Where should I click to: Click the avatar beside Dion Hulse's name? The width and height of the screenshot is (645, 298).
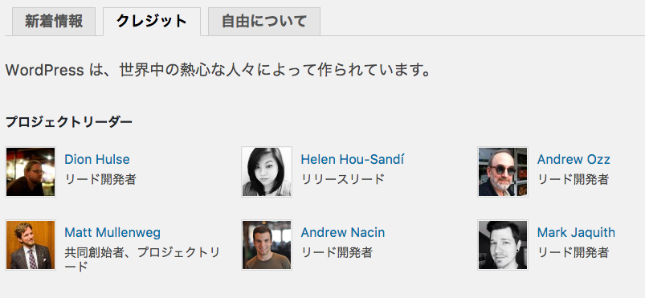coord(31,172)
